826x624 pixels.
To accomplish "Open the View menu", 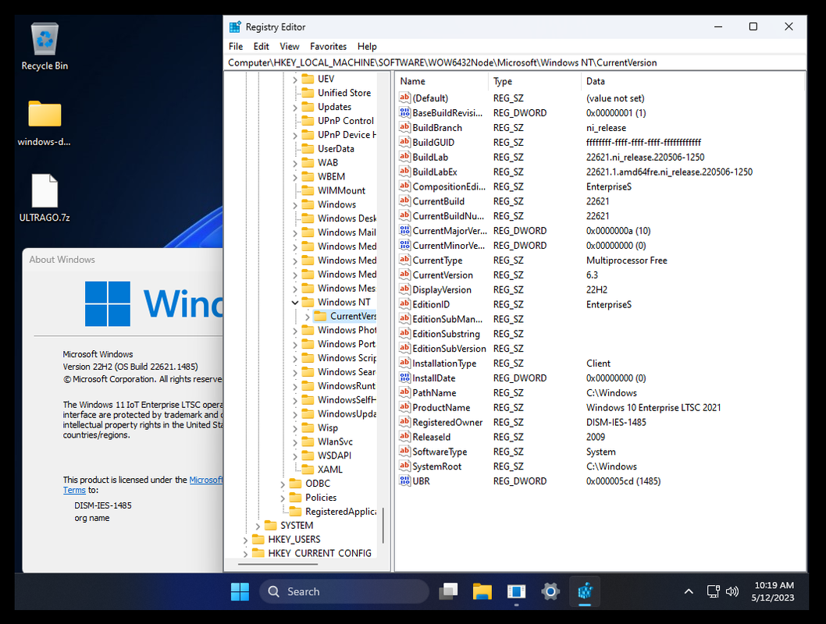I will 289,46.
